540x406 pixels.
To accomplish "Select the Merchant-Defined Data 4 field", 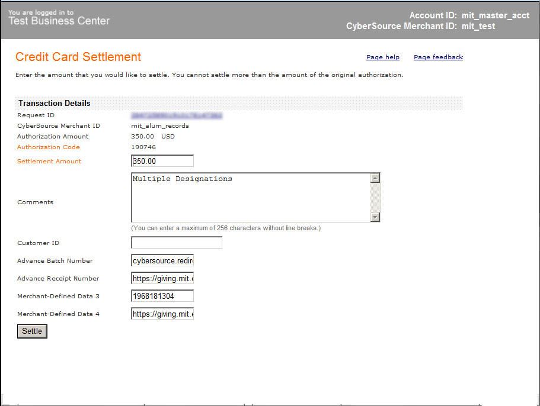I will (162, 314).
